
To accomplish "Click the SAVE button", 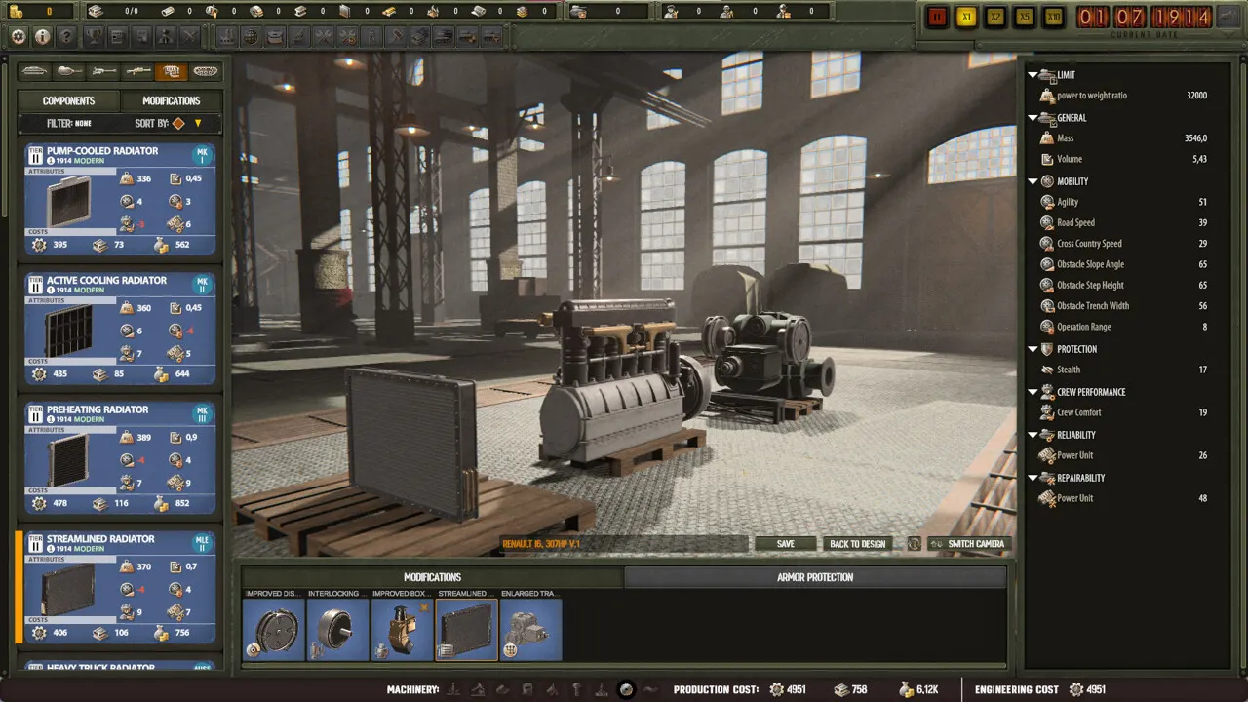I will coord(786,544).
